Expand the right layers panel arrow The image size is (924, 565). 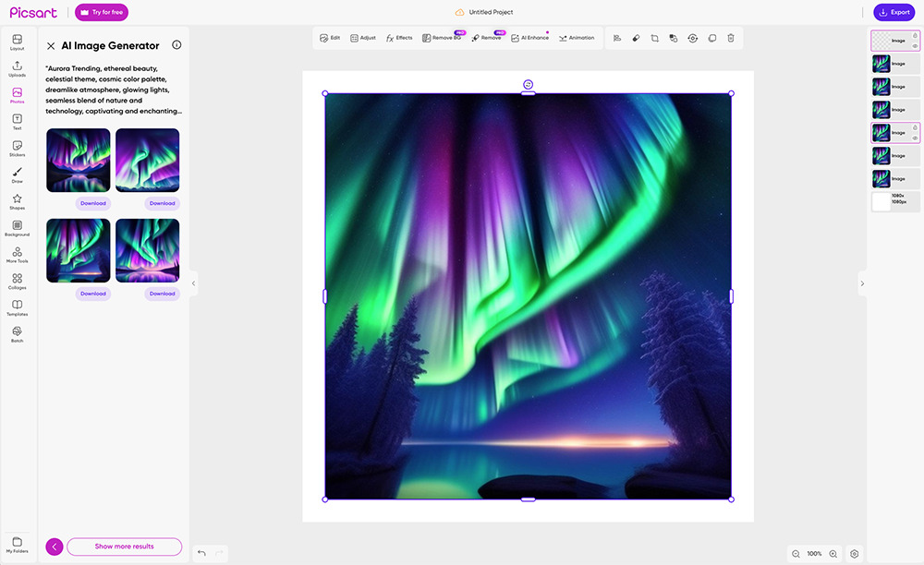pos(862,283)
